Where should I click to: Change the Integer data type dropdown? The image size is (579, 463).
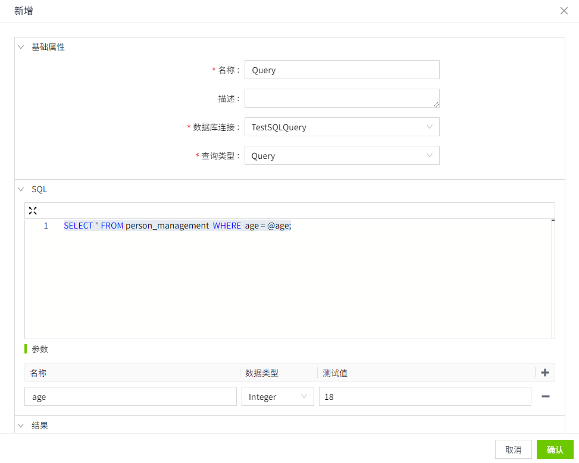click(277, 397)
